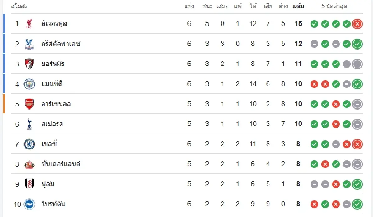Click the Liverpool club crest icon
This screenshot has height=217, width=373.
pyautogui.click(x=29, y=24)
